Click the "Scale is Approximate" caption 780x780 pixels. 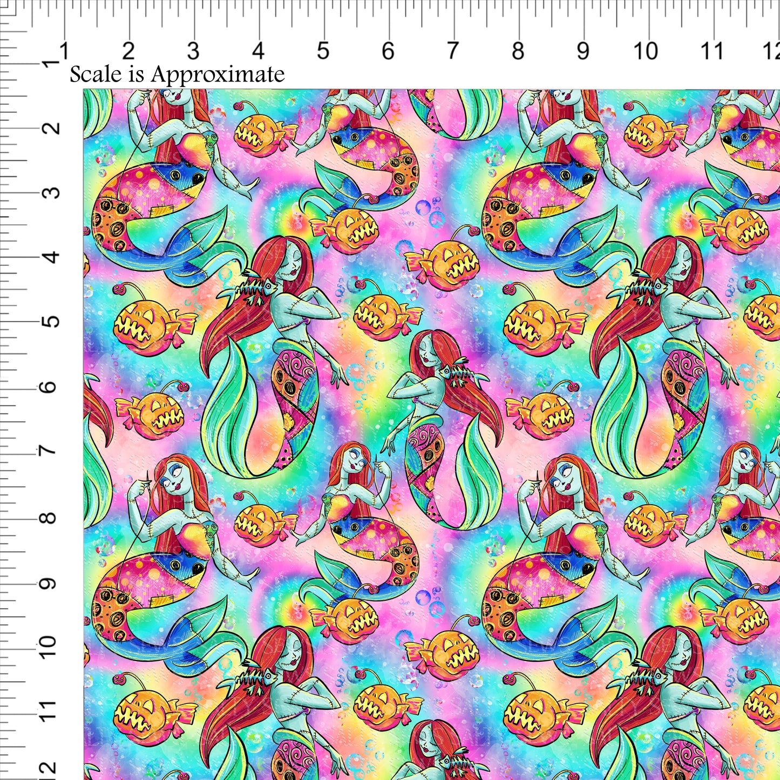coord(177,74)
